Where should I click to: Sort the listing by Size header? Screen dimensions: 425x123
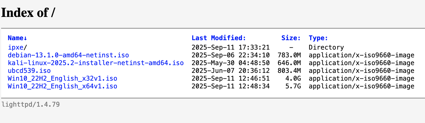291,38
